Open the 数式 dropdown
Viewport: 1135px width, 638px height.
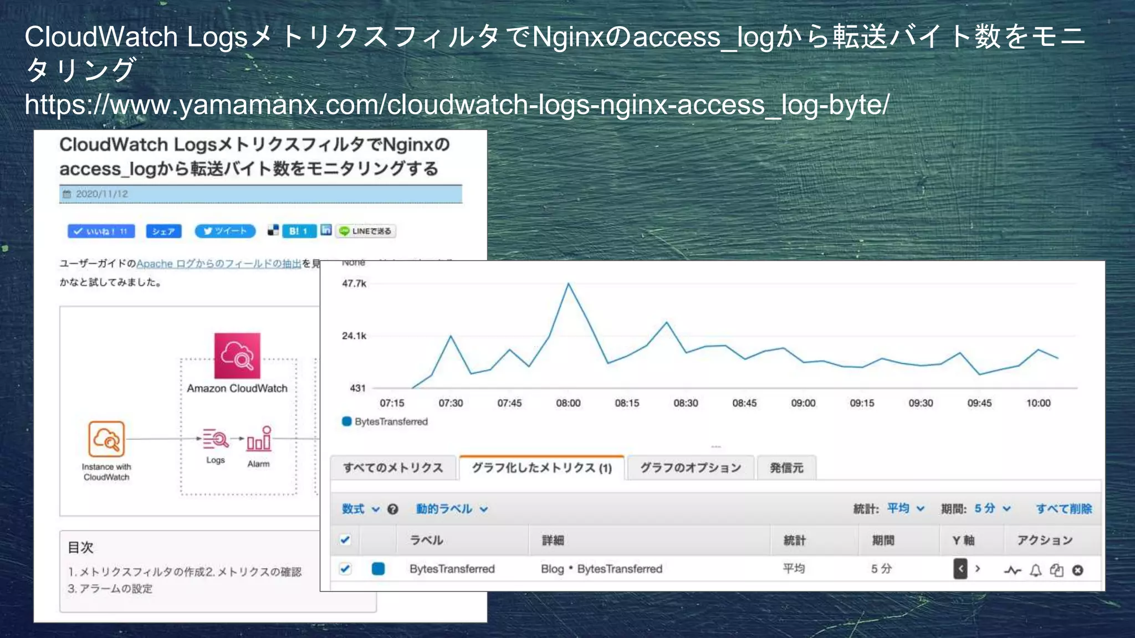click(x=360, y=509)
